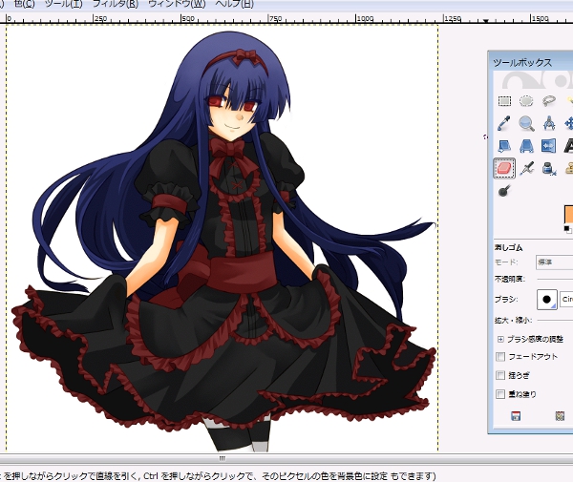573x482 pixels.
Task: Save the eraser tool options
Action: (x=516, y=416)
